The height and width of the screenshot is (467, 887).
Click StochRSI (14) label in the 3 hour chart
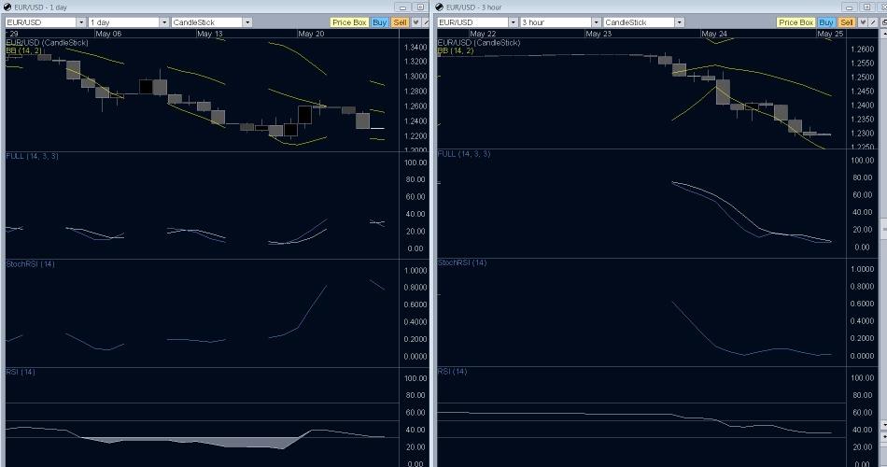click(462, 262)
